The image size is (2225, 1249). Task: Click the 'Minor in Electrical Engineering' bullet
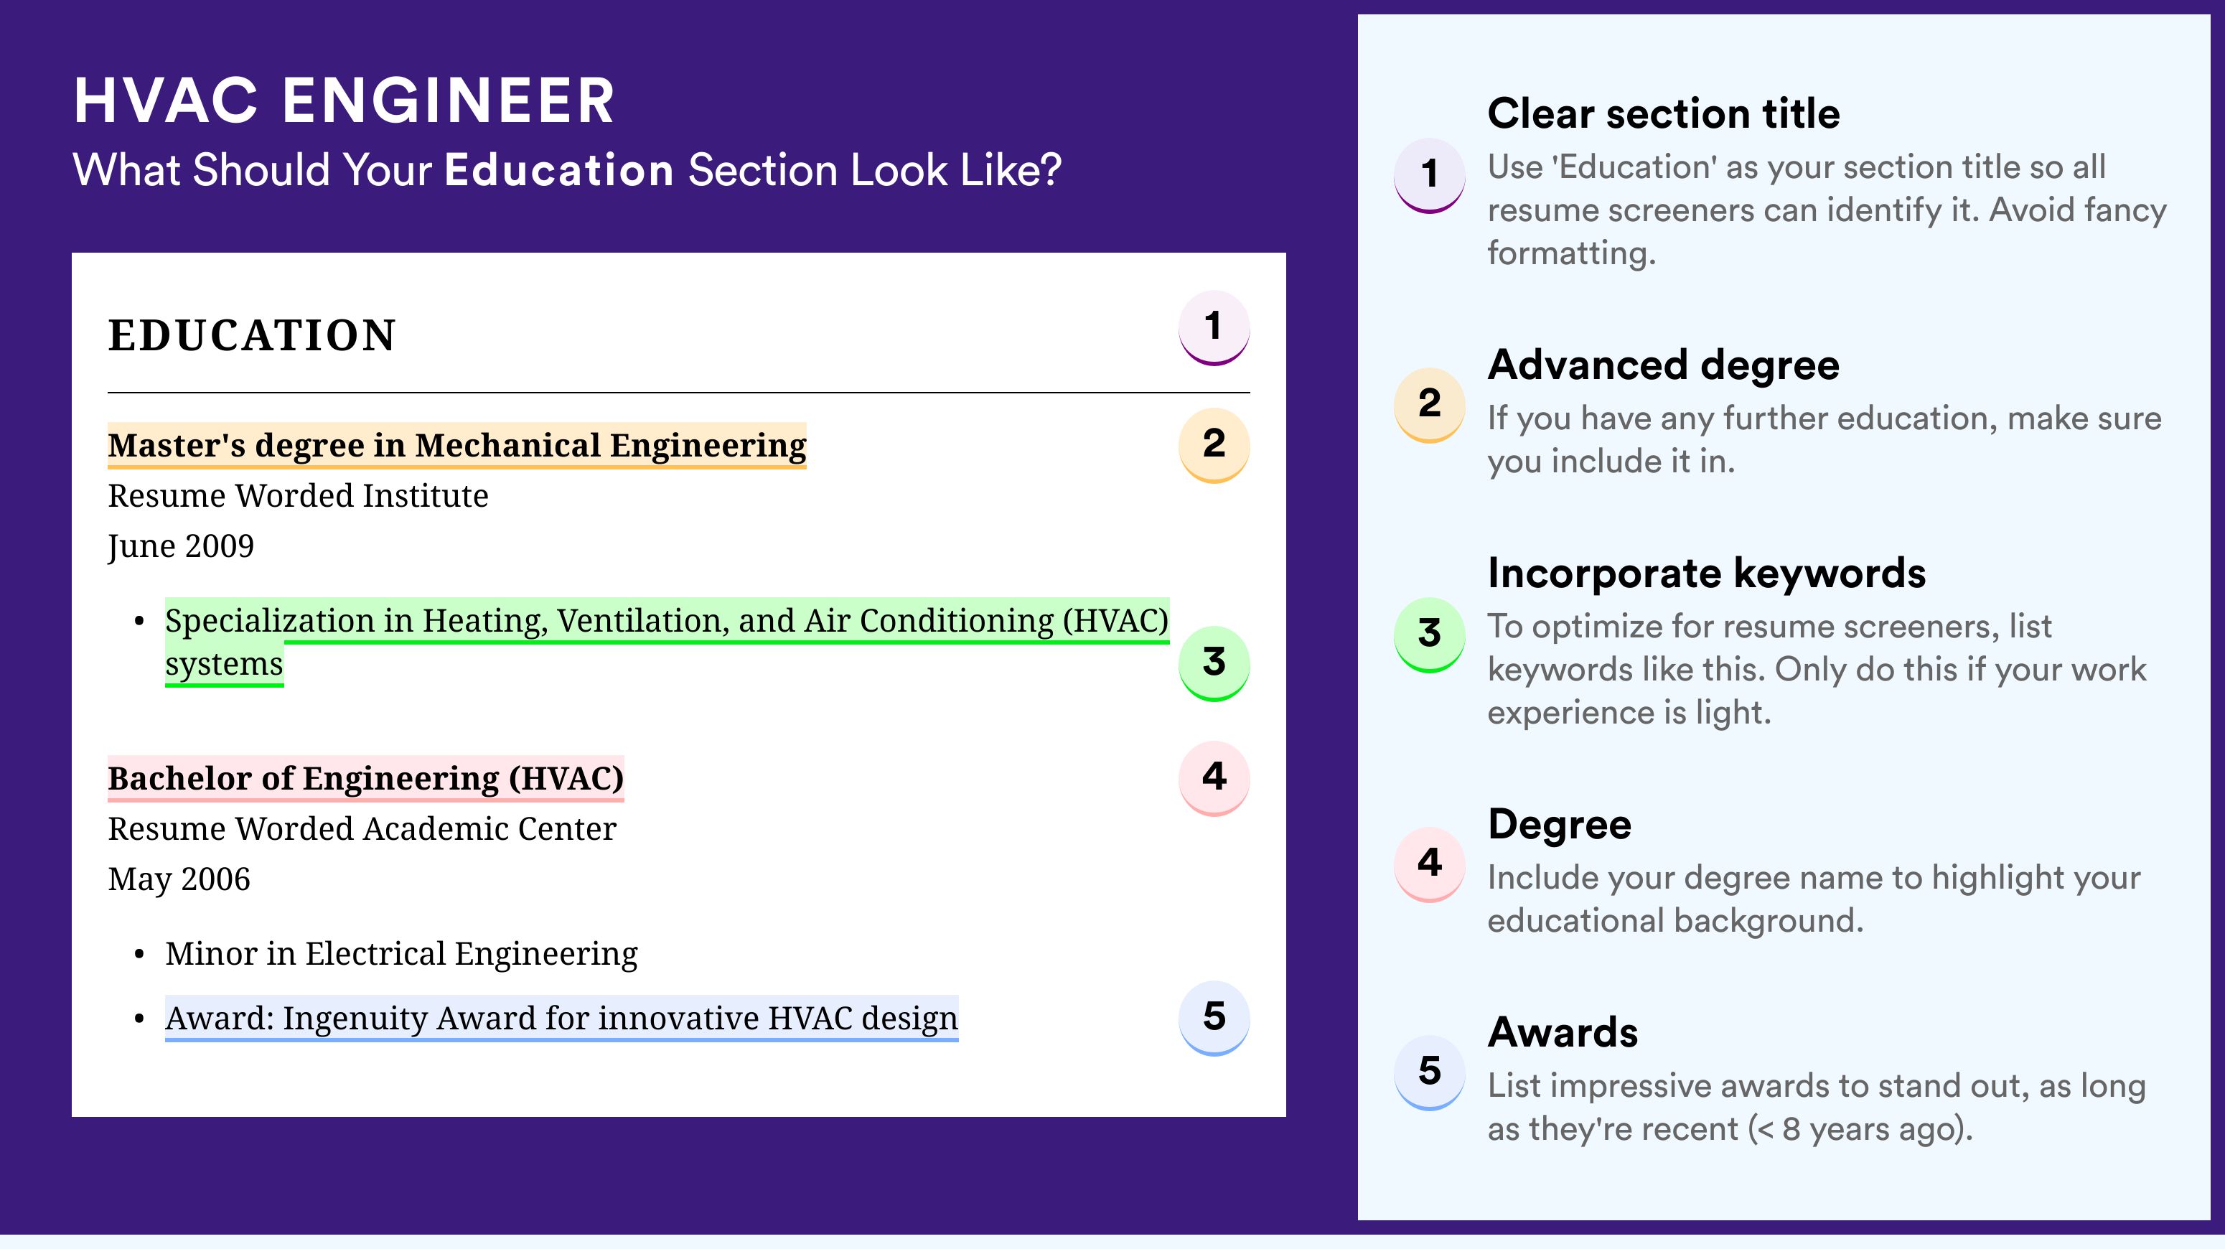[400, 953]
